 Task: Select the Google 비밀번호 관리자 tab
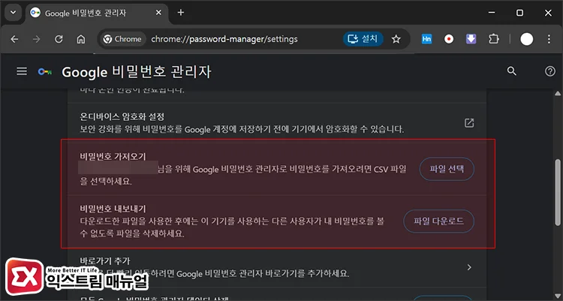click(x=97, y=14)
